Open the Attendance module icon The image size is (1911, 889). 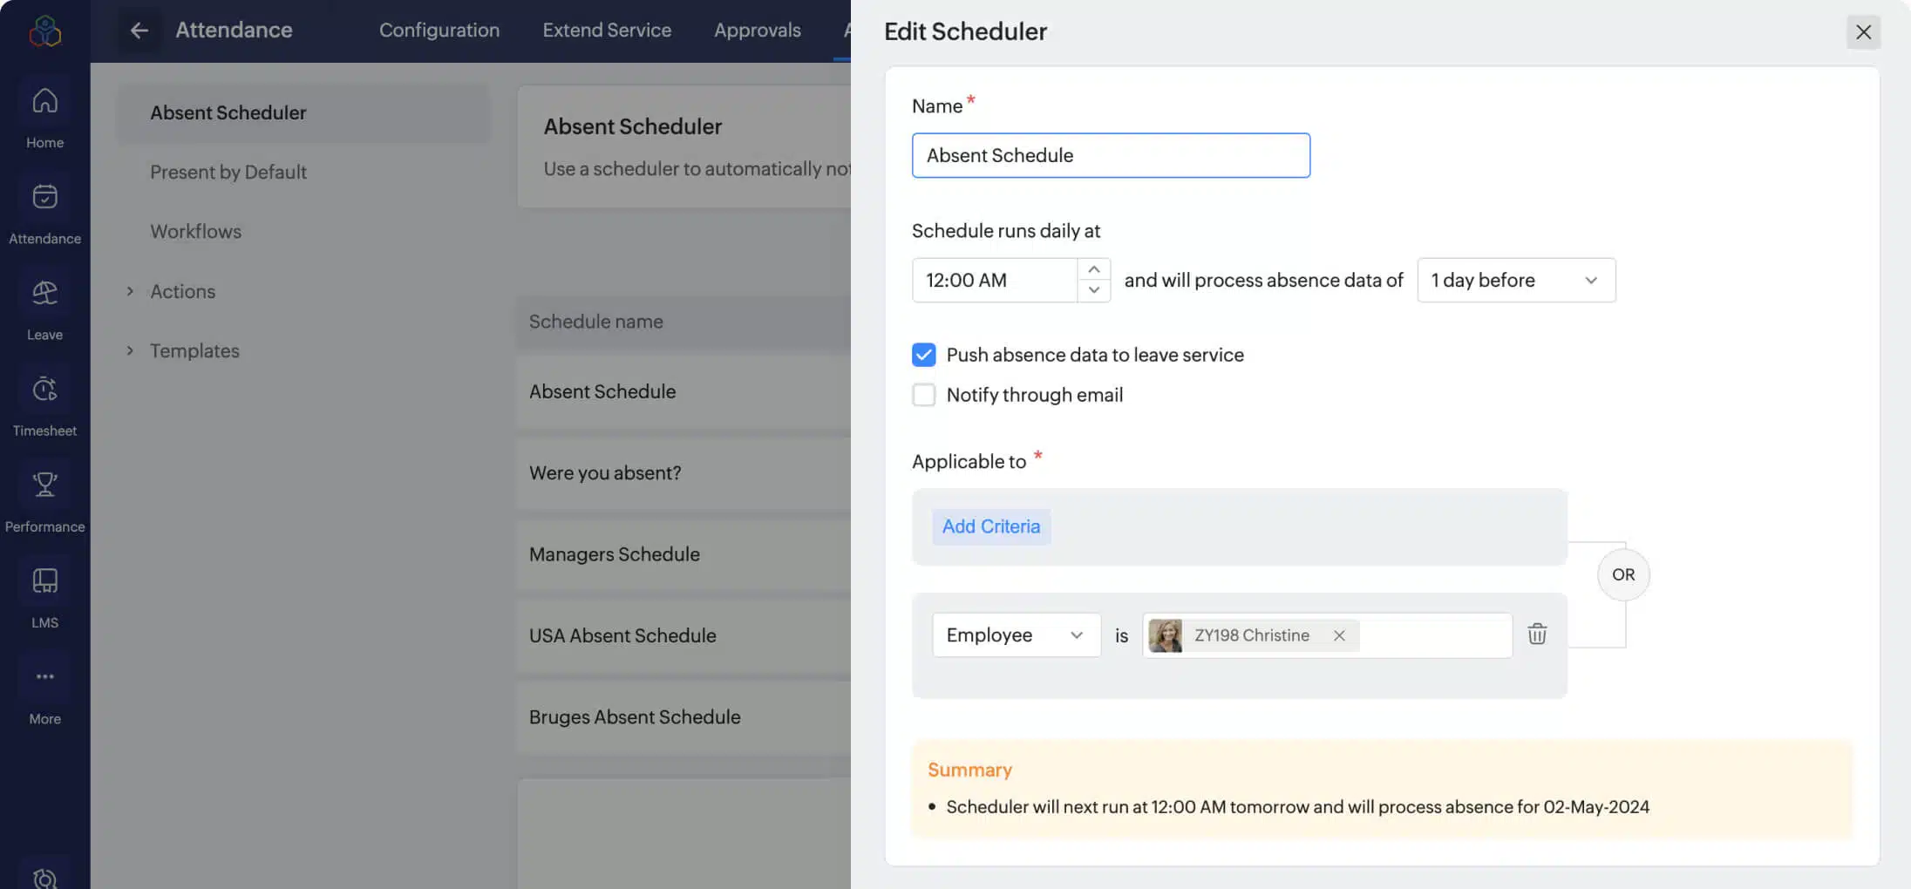pos(44,209)
